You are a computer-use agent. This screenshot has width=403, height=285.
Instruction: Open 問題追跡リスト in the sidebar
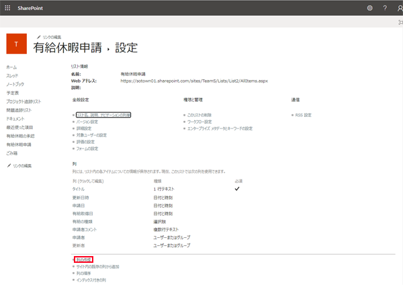point(19,110)
